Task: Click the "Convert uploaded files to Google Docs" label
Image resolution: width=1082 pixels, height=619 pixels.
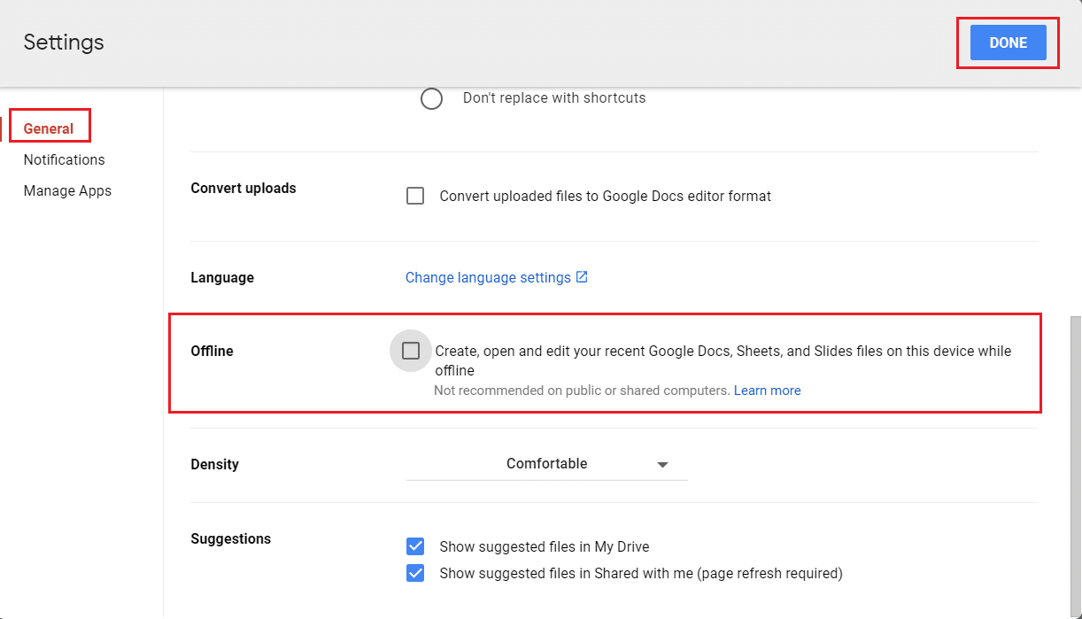Action: [605, 196]
